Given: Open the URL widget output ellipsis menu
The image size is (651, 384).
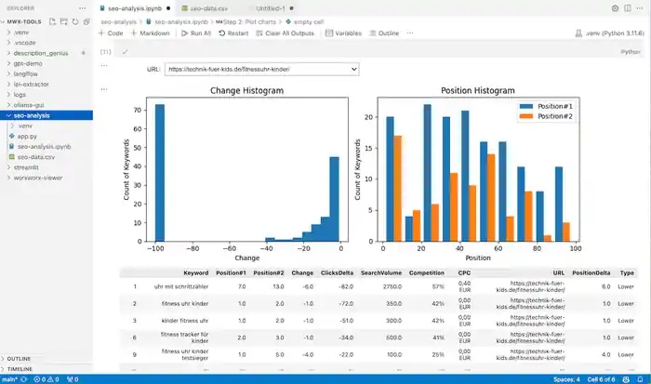Looking at the screenshot, I should coord(104,65).
